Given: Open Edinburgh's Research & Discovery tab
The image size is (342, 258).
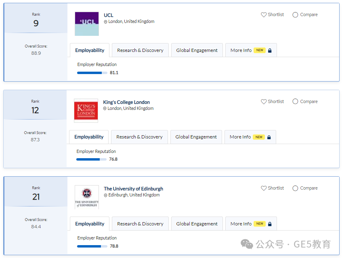Looking at the screenshot, I should tap(140, 224).
